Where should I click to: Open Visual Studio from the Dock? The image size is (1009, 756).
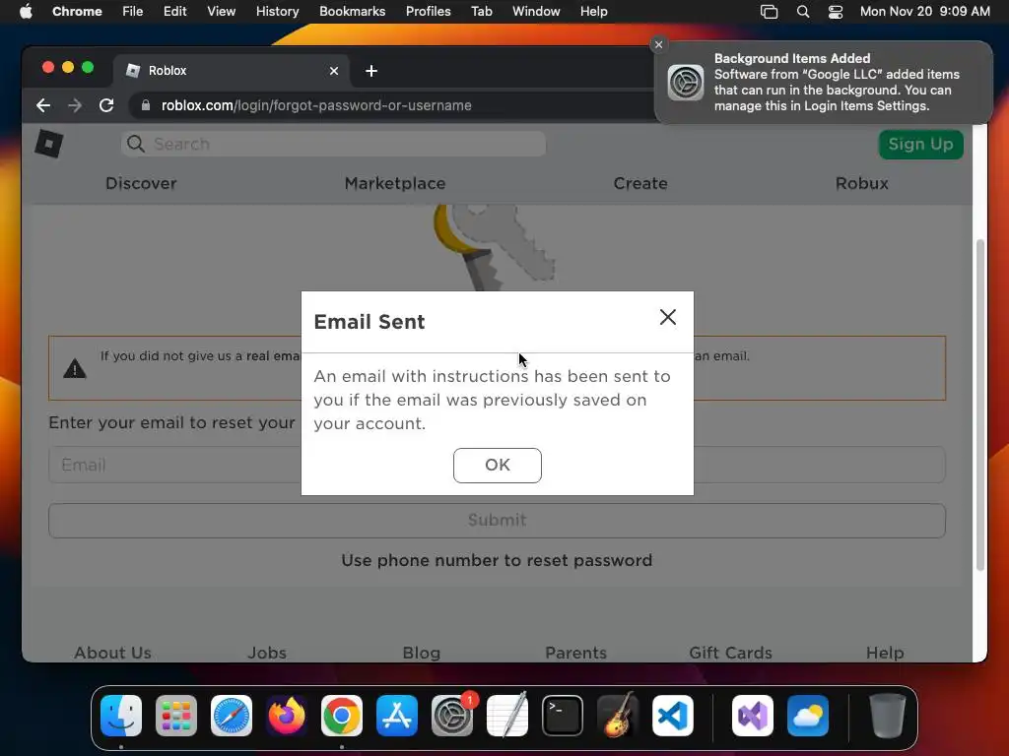click(x=753, y=716)
